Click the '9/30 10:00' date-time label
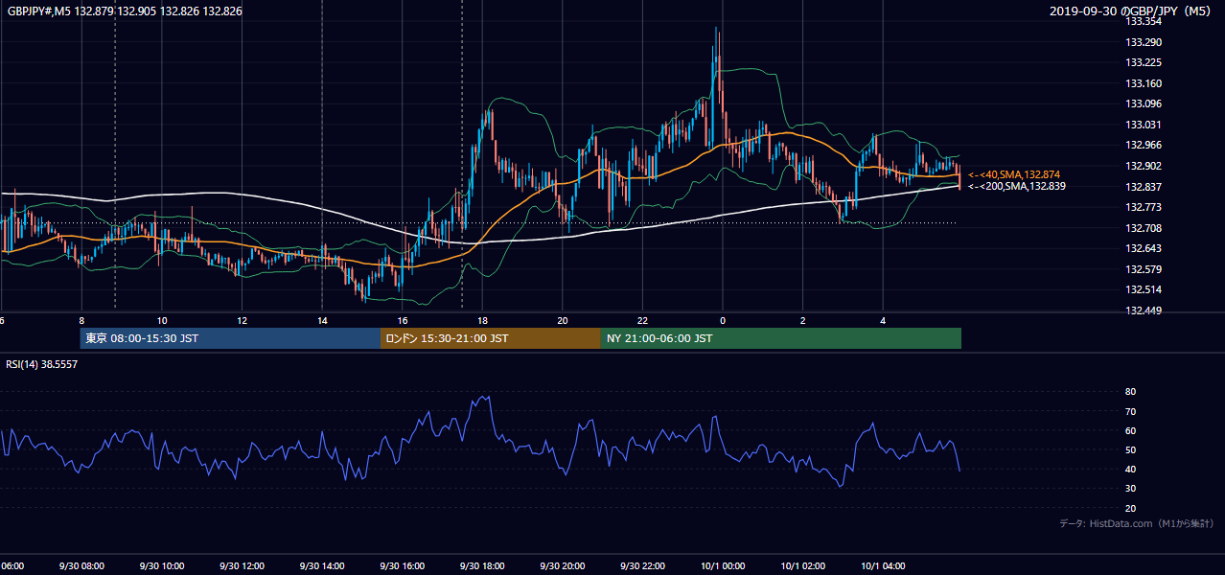The width and height of the screenshot is (1225, 575). [162, 566]
